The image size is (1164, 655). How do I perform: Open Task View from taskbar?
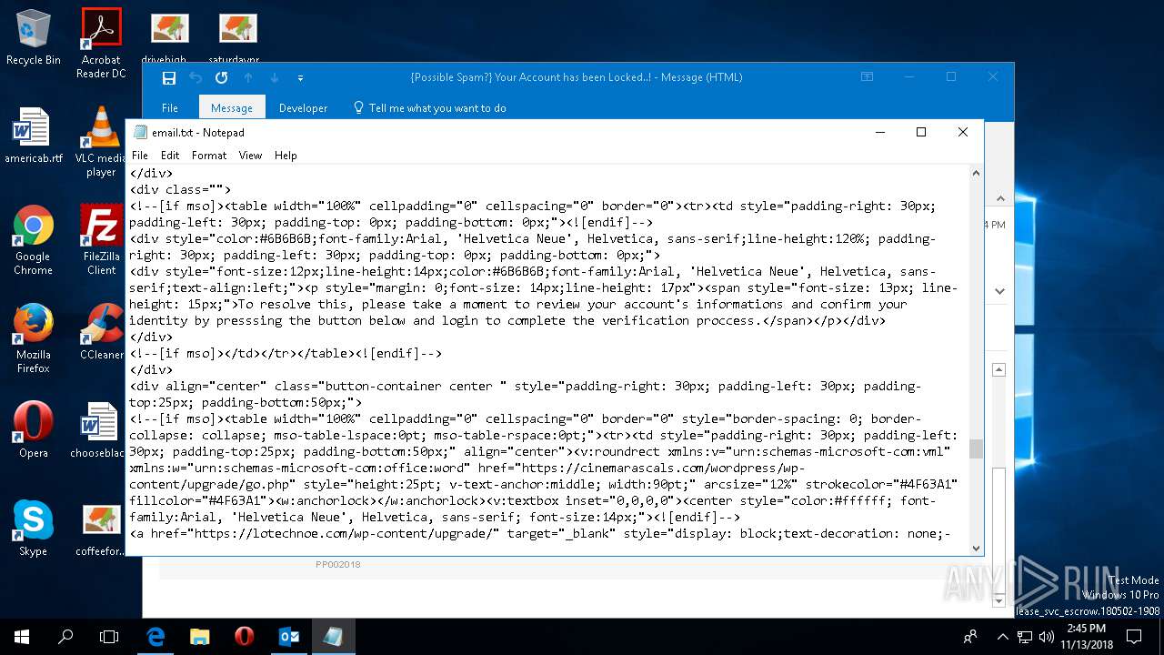click(109, 636)
